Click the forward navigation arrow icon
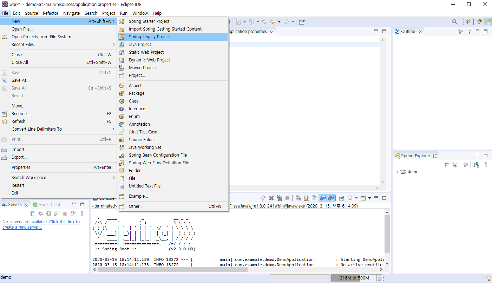This screenshot has height=283, width=492. click(286, 22)
